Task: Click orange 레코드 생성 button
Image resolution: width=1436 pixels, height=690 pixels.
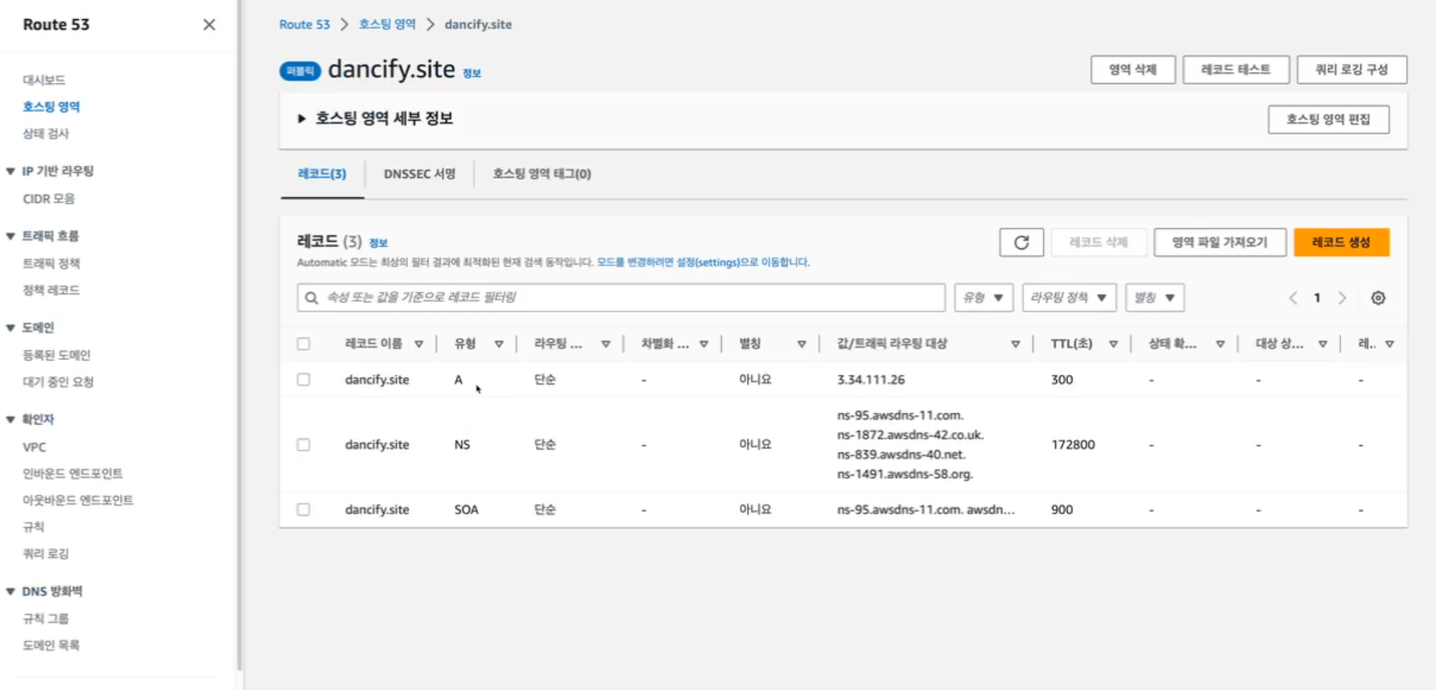Action: (x=1341, y=243)
